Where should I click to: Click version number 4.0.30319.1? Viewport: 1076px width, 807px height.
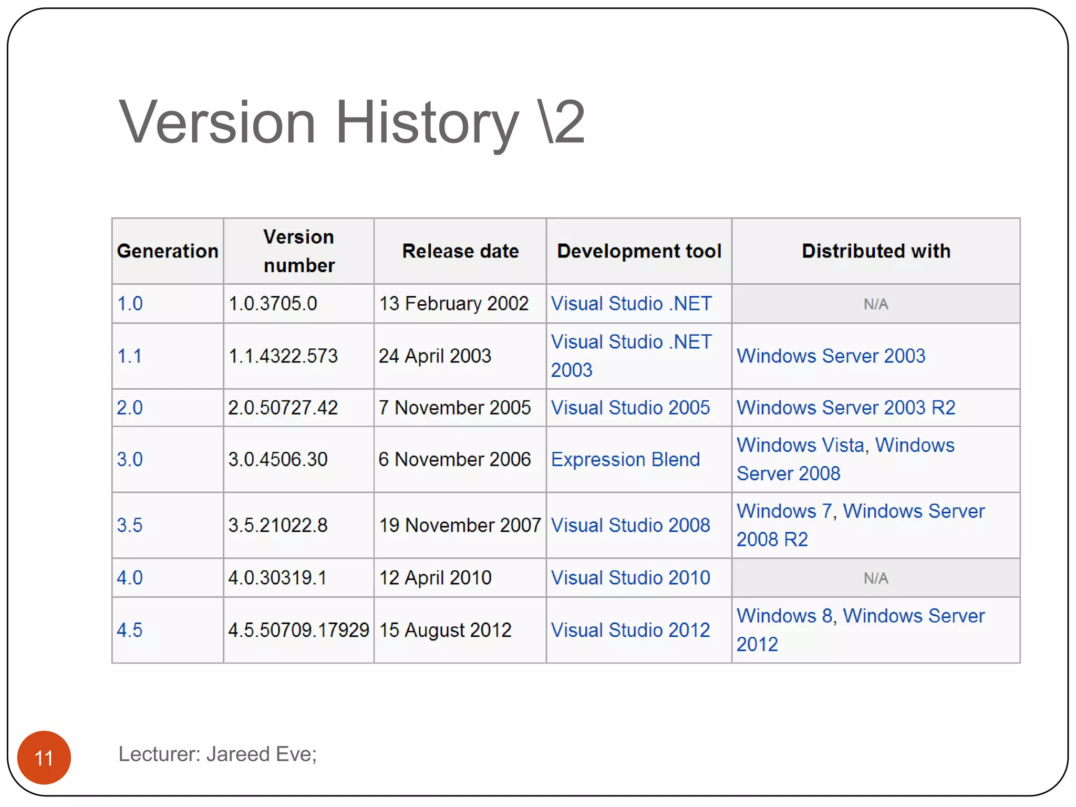(277, 578)
